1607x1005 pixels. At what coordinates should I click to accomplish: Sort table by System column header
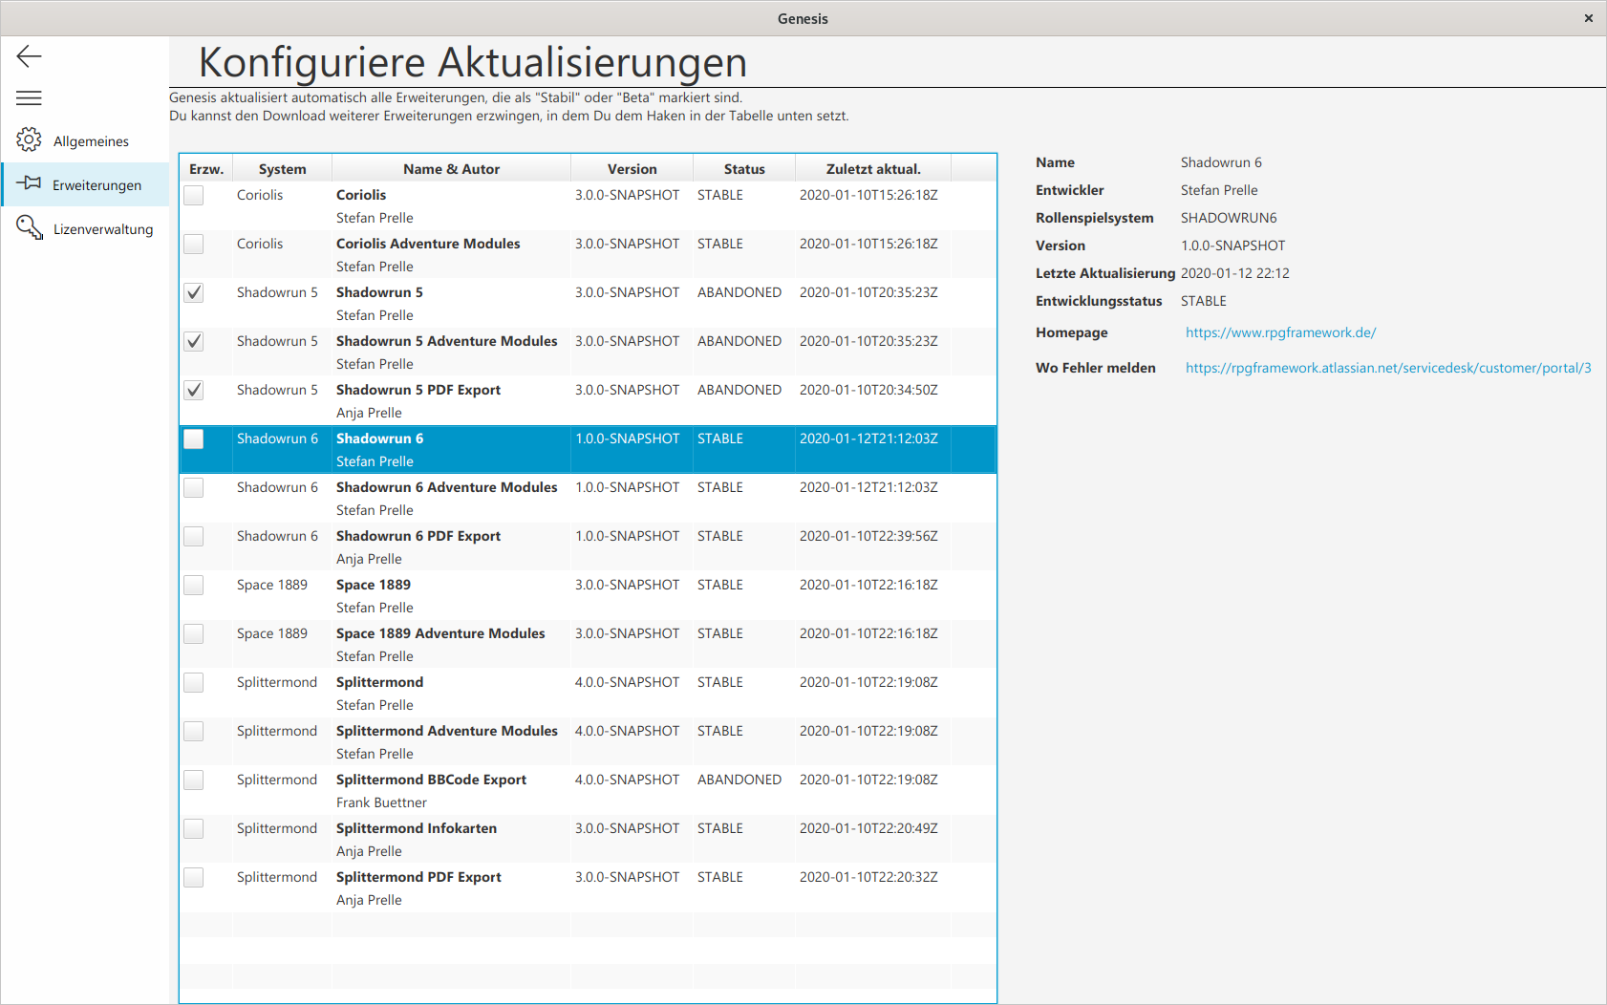click(x=282, y=169)
